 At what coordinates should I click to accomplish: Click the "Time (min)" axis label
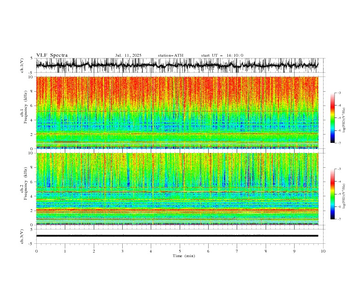point(184,256)
